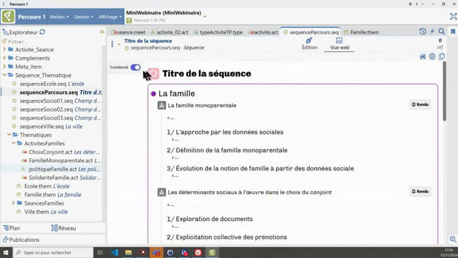The height and width of the screenshot is (258, 458).
Task: Click the Filtrer input field
Action: [52, 41]
